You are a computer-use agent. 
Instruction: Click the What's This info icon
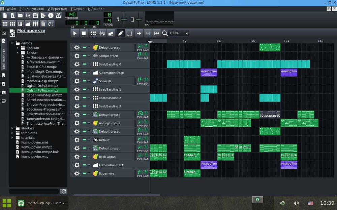tap(51, 15)
